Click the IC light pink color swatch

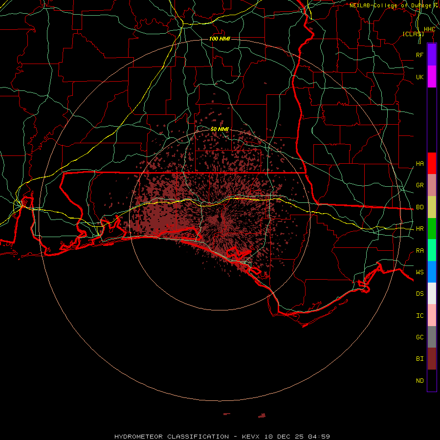(432, 315)
